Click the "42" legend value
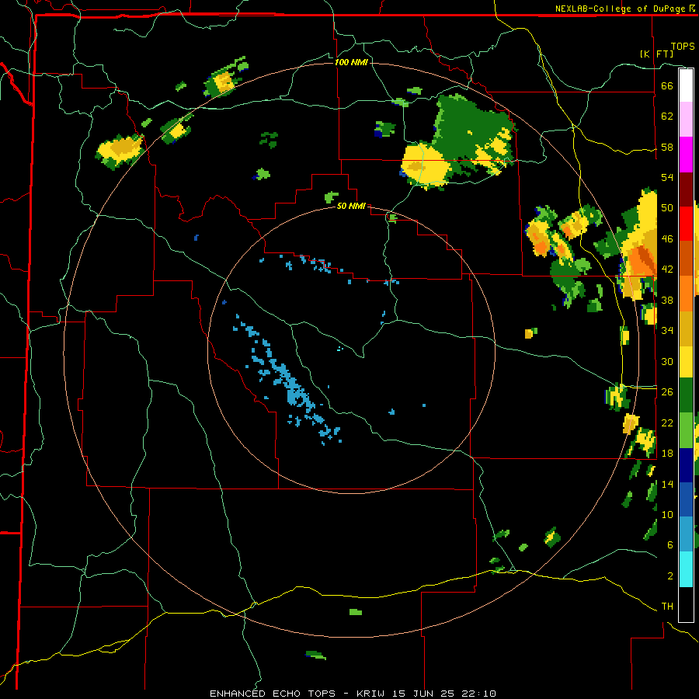Viewport: 699px width, 699px height. tap(667, 270)
